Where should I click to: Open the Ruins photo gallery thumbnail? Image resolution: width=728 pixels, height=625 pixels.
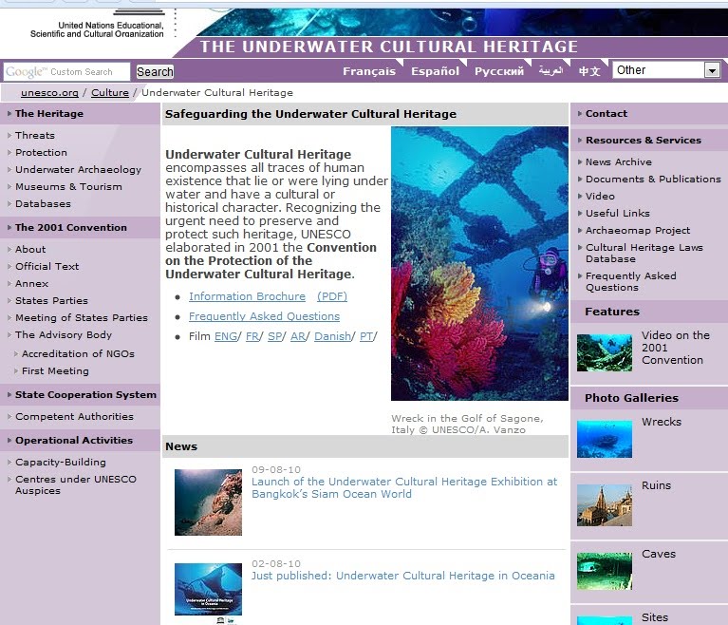click(604, 505)
